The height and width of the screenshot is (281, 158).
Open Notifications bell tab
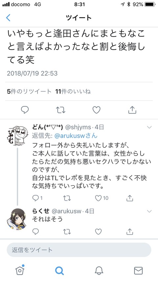point(99,270)
